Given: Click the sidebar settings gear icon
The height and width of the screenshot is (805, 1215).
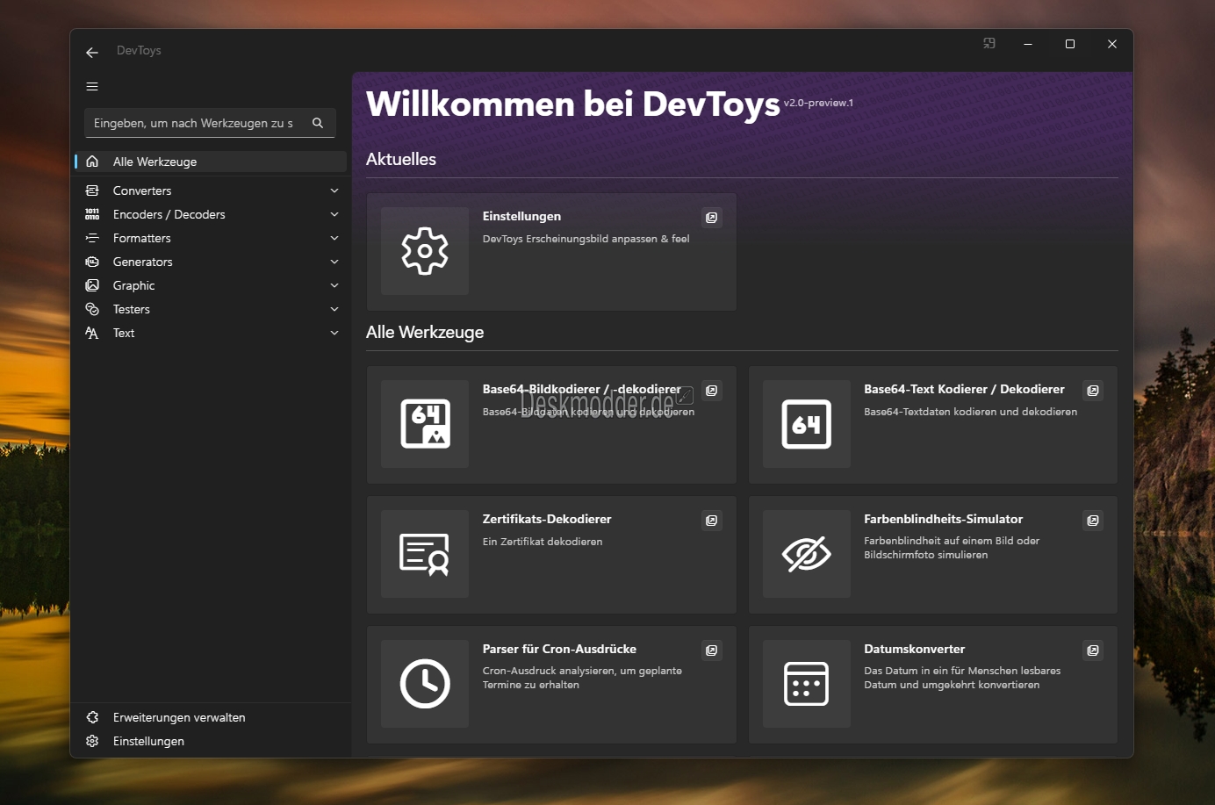Looking at the screenshot, I should click(x=92, y=741).
